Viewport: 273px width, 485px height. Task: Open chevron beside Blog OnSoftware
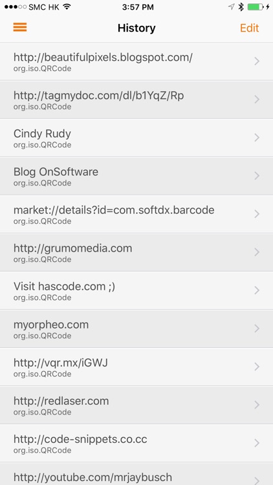[x=257, y=176]
